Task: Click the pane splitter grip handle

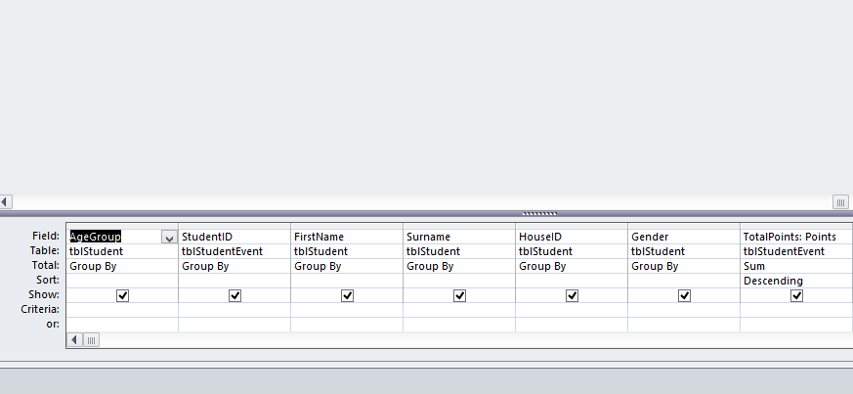Action: point(539,213)
